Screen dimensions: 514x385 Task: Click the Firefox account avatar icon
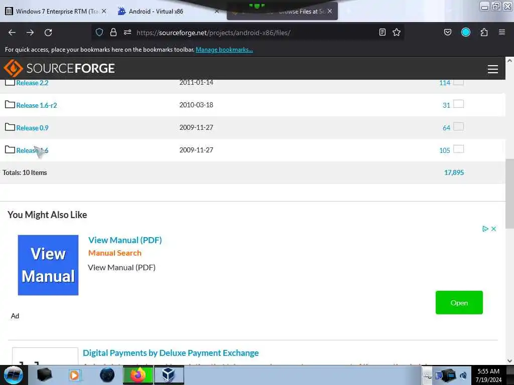pos(466,32)
